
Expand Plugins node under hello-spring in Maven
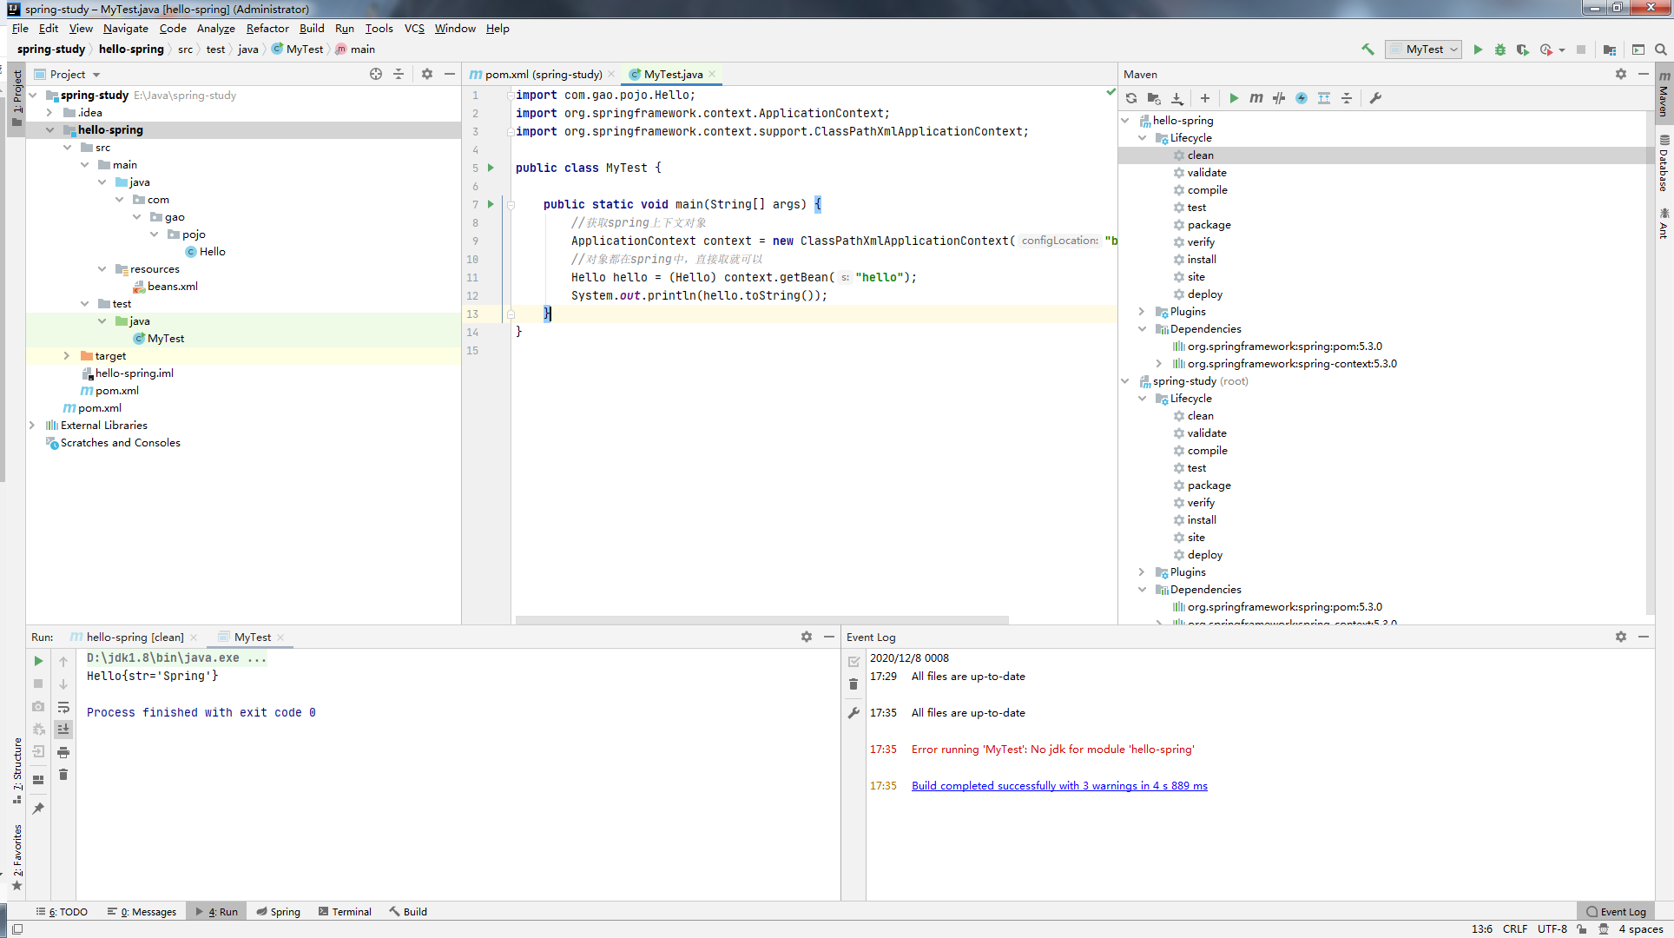[1142, 312]
